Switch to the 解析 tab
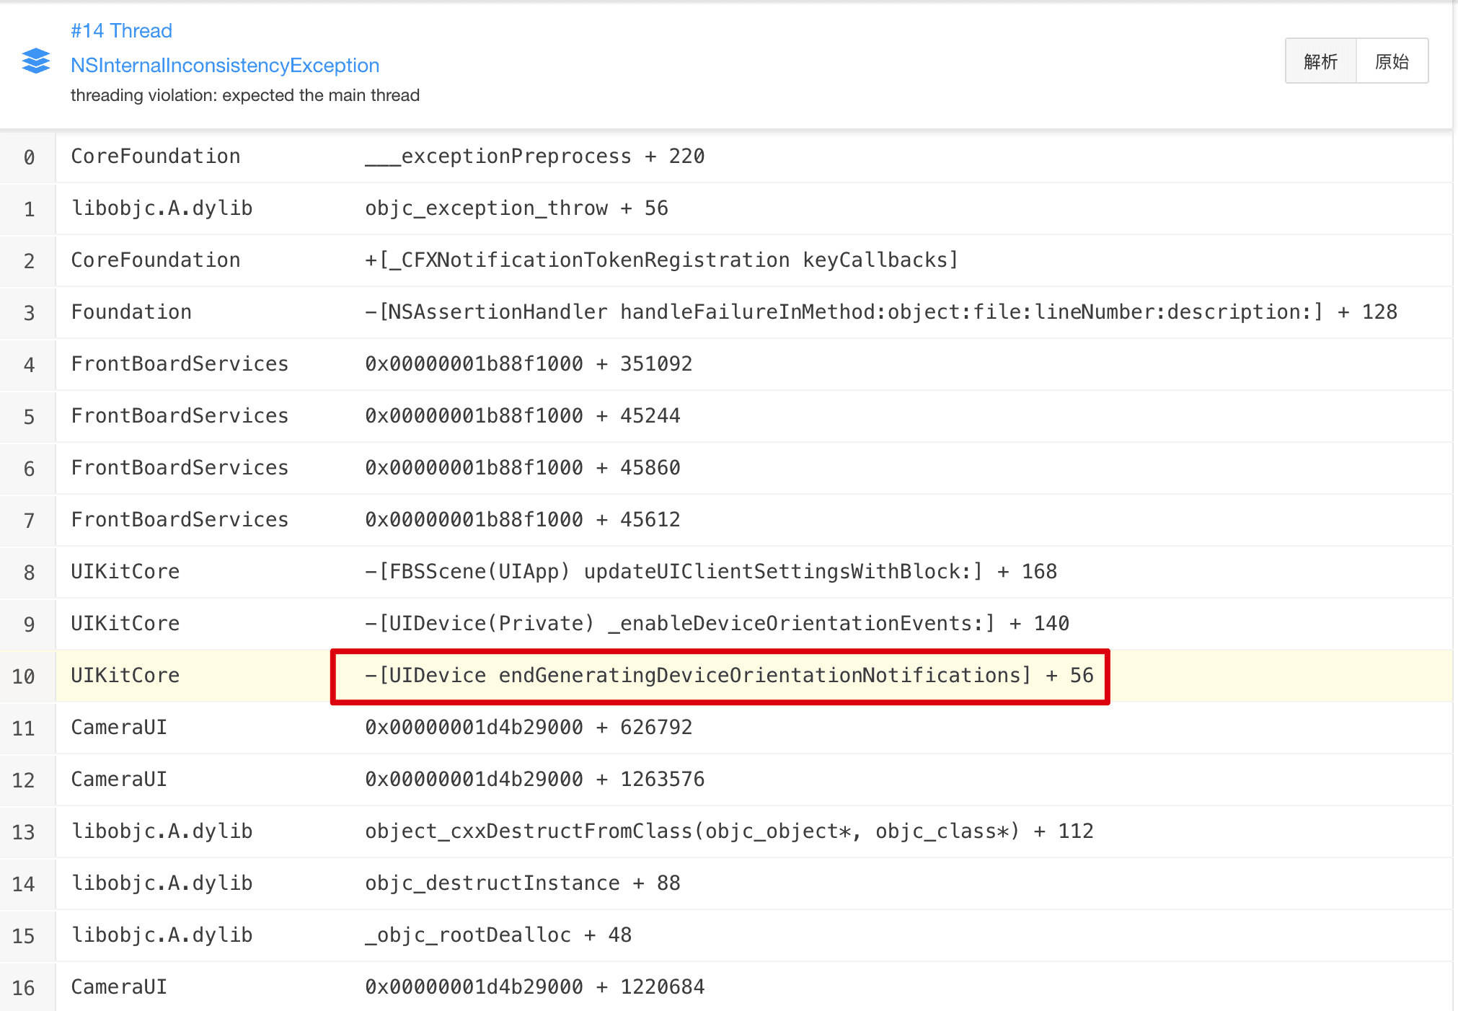 pos(1320,61)
